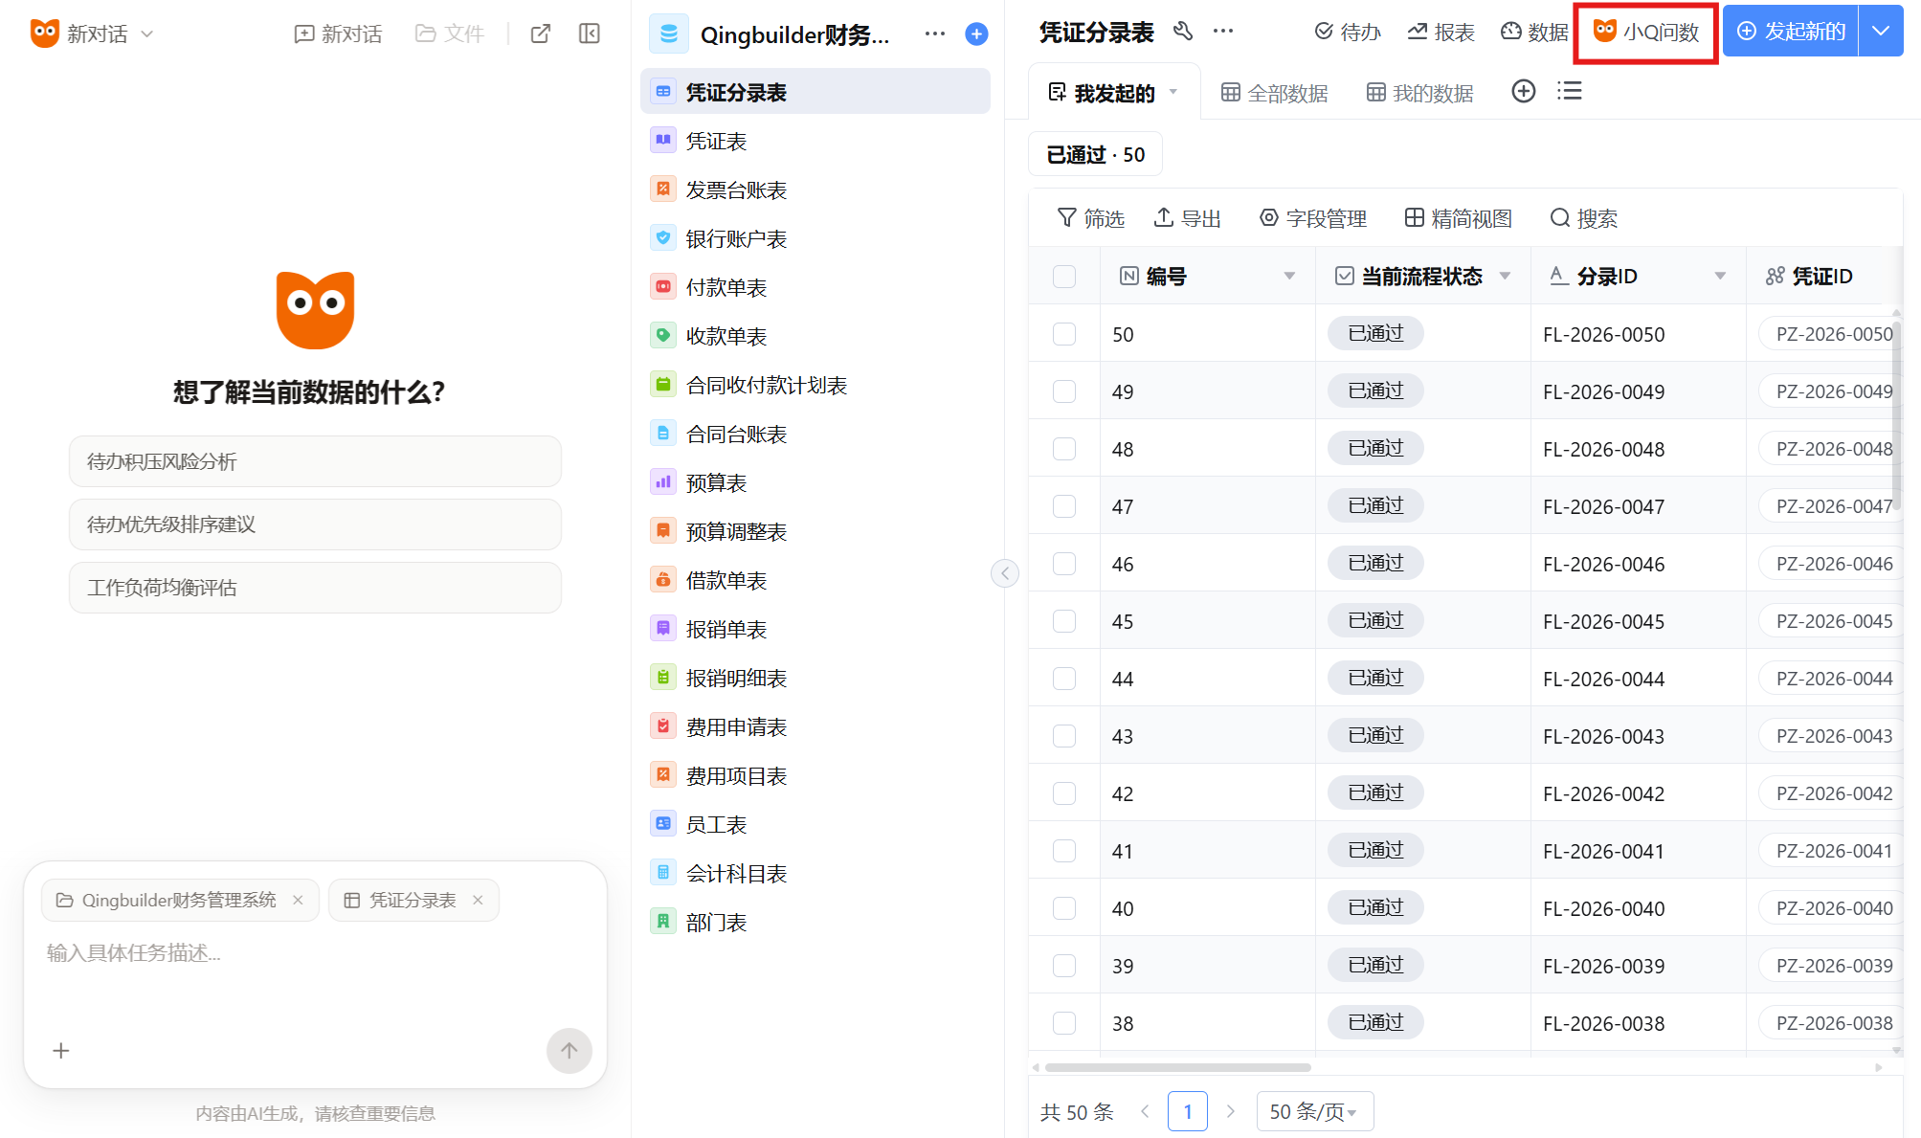The width and height of the screenshot is (1921, 1138).
Task: Add a new view with the circled plus
Action: [x=1523, y=92]
